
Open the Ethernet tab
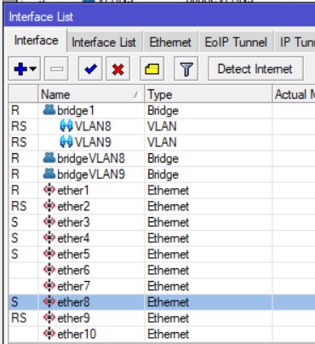(x=170, y=43)
